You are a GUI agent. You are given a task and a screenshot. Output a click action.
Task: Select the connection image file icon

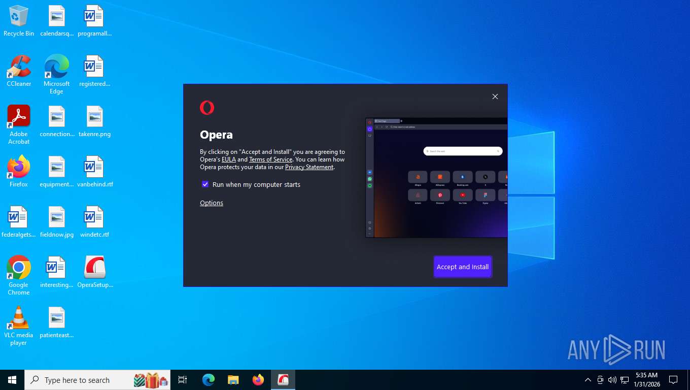click(x=57, y=121)
